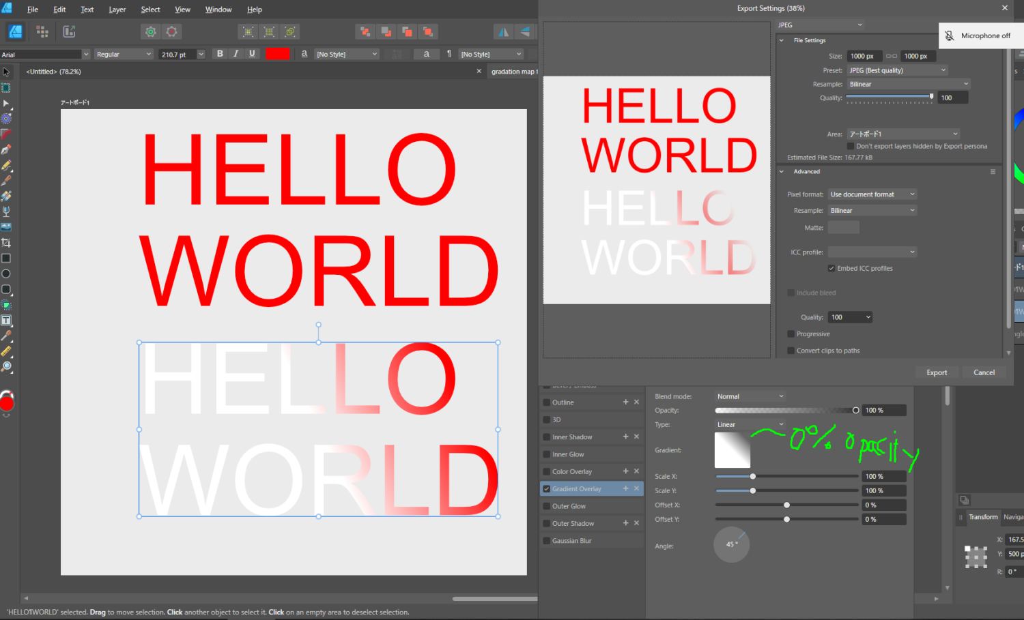Activate the Text tool
Viewport: 1024px width, 620px height.
6,319
